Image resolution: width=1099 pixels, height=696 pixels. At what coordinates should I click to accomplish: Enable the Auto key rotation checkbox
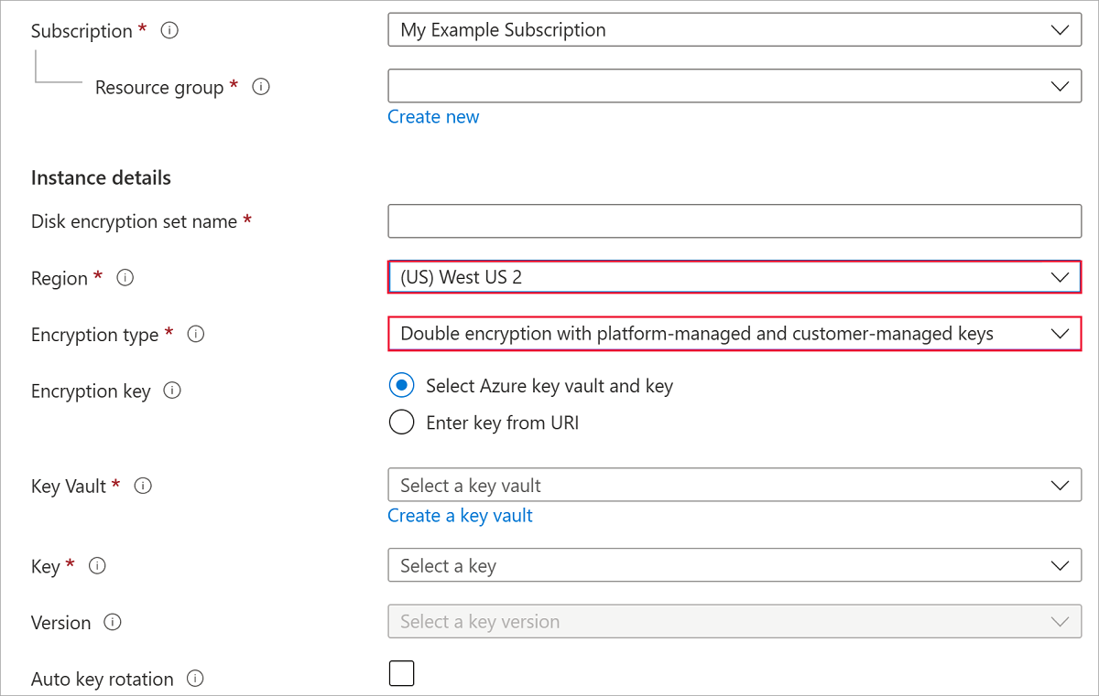click(x=402, y=674)
